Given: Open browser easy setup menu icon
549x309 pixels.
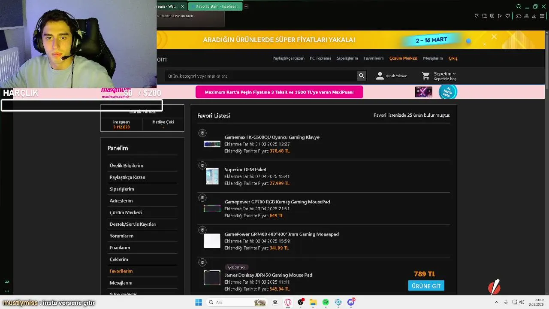Looking at the screenshot, I should (x=542, y=16).
